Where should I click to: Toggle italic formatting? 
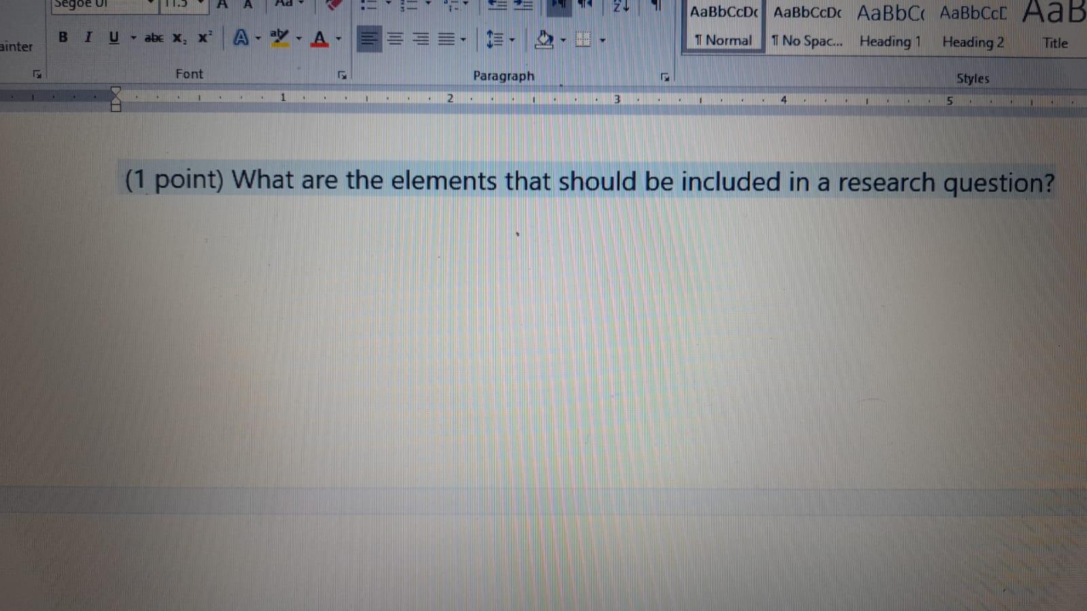coord(88,37)
